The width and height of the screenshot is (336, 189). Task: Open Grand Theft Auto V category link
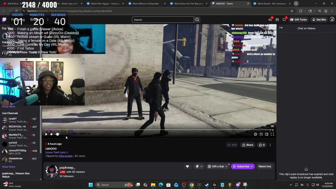[57, 152]
